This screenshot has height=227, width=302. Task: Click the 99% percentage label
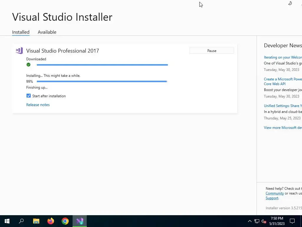click(x=29, y=82)
